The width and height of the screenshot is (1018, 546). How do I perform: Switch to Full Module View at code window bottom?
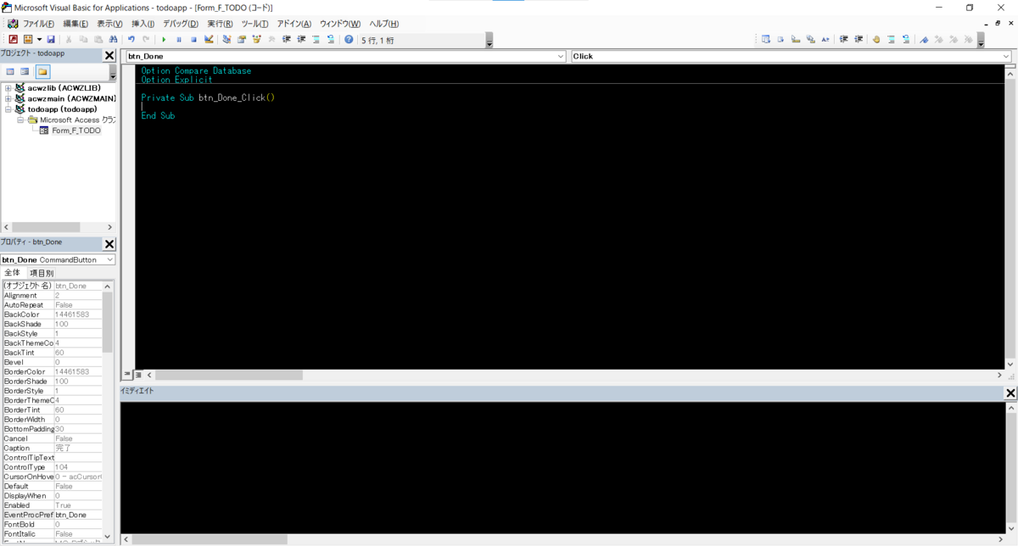138,374
